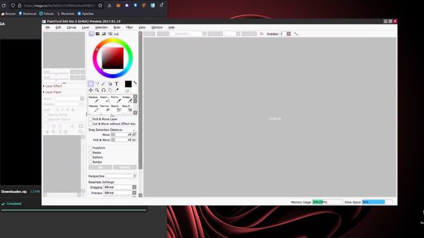Show the color mixer panel
This screenshot has width=424, height=238.
point(110,34)
